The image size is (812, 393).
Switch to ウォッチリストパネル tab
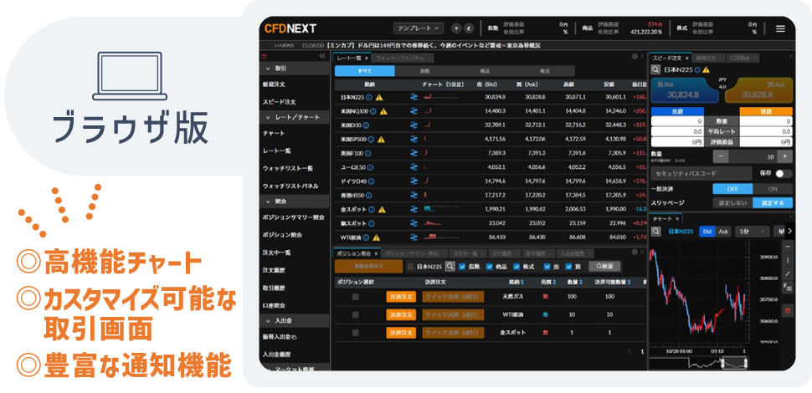(x=403, y=58)
